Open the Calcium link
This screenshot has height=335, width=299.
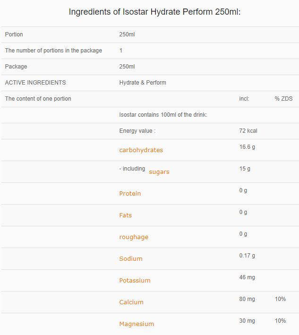click(131, 302)
